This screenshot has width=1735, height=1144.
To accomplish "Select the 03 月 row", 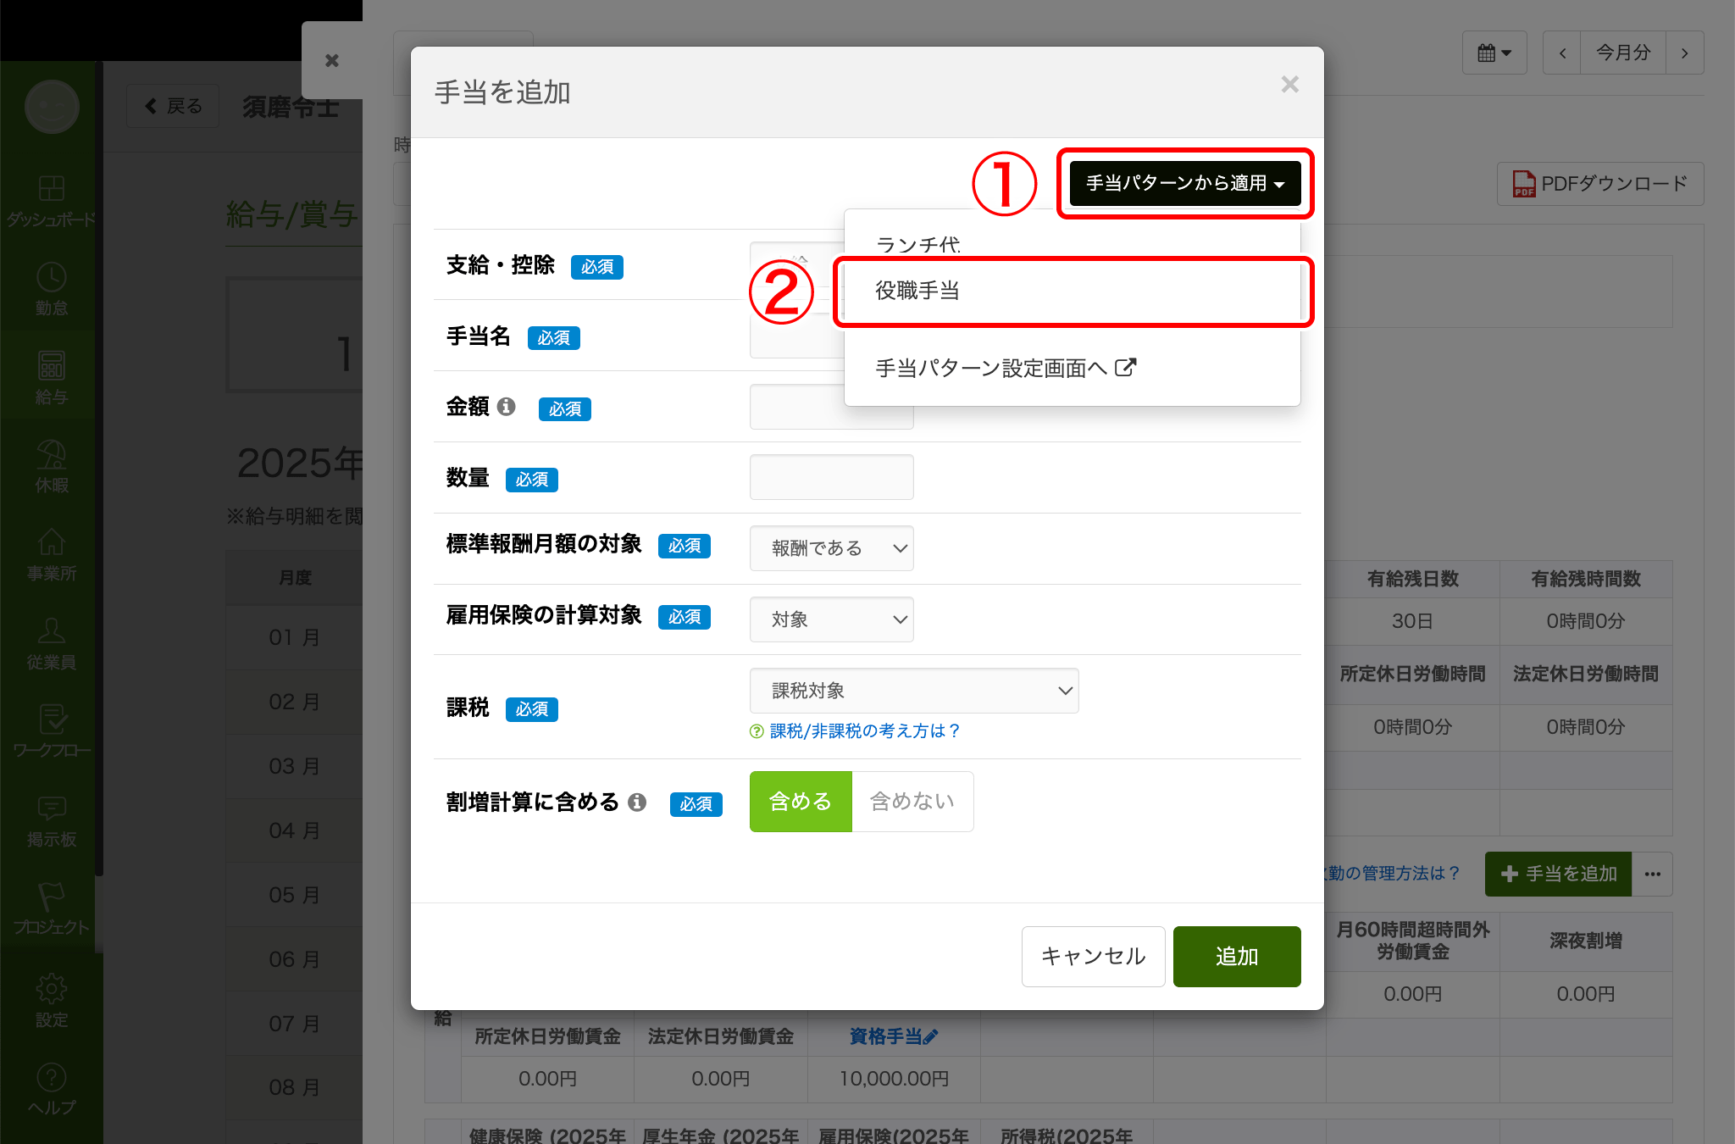I will [x=294, y=766].
